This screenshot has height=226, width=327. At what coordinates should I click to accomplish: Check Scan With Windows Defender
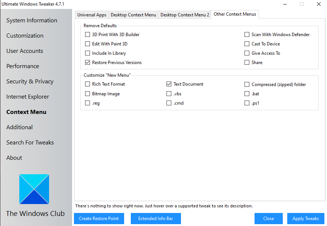(247, 35)
